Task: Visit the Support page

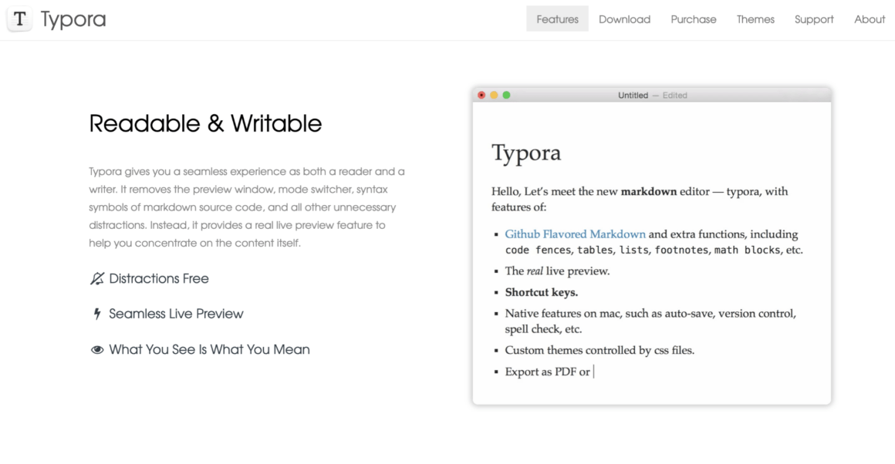Action: (814, 19)
